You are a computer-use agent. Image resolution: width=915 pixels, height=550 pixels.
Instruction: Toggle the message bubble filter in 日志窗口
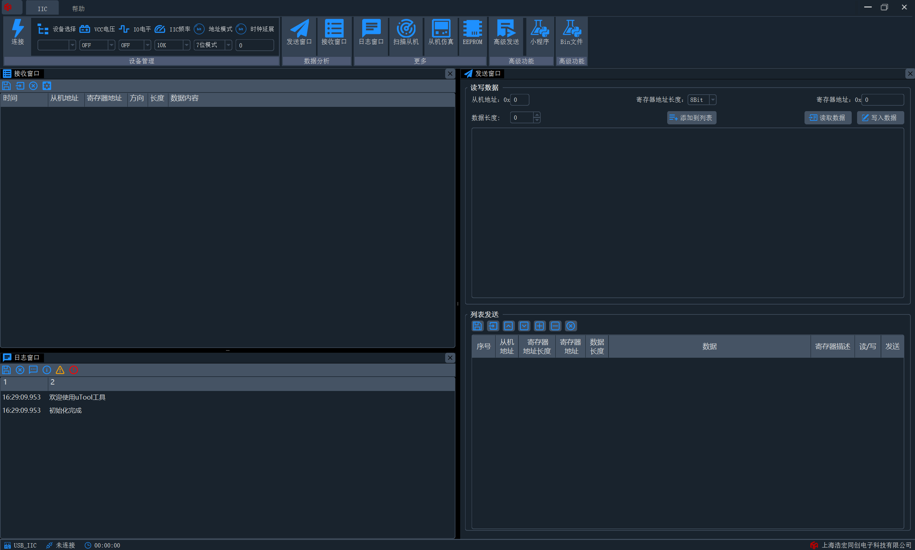pos(33,370)
